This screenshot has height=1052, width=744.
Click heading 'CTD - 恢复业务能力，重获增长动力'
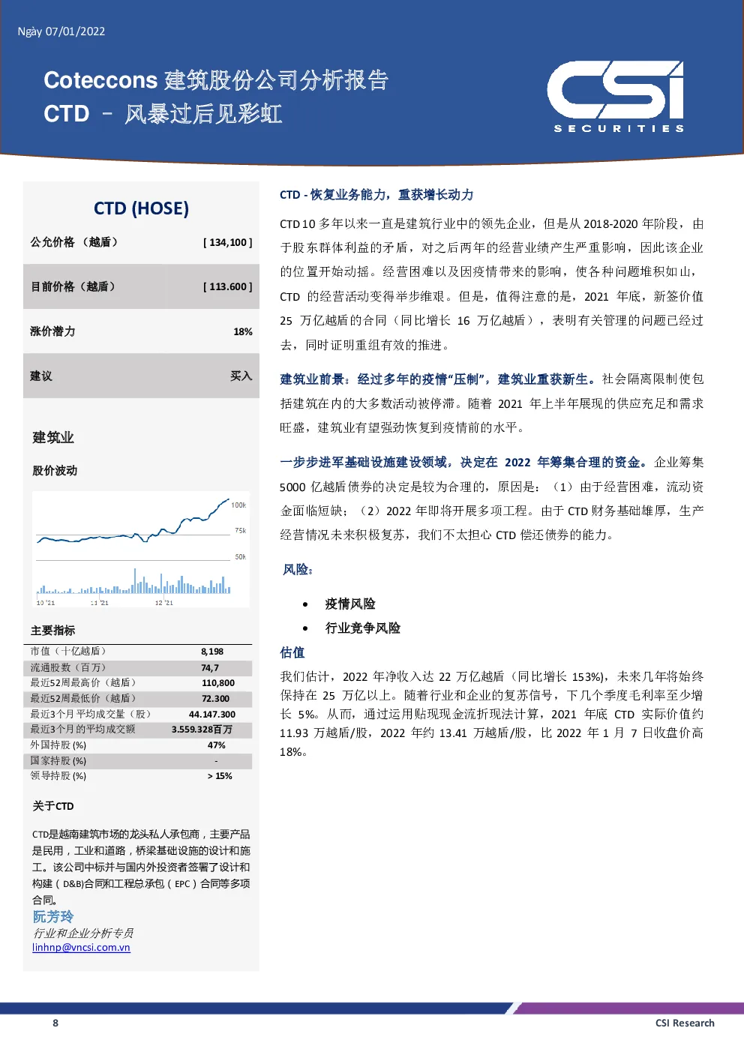pos(376,195)
